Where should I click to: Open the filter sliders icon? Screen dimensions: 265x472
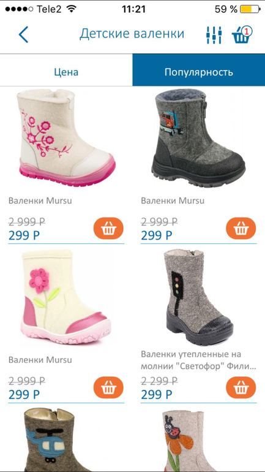coord(214,35)
